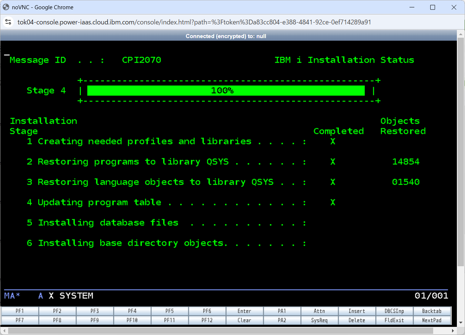This screenshot has height=335, width=465.
Task: Click the PF2 function key button
Action: tap(57, 311)
